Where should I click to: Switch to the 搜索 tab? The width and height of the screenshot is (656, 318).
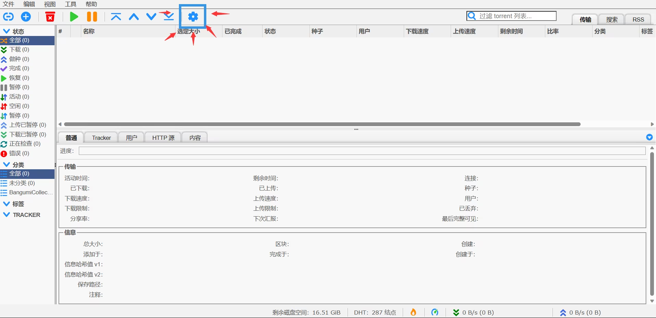(x=611, y=20)
